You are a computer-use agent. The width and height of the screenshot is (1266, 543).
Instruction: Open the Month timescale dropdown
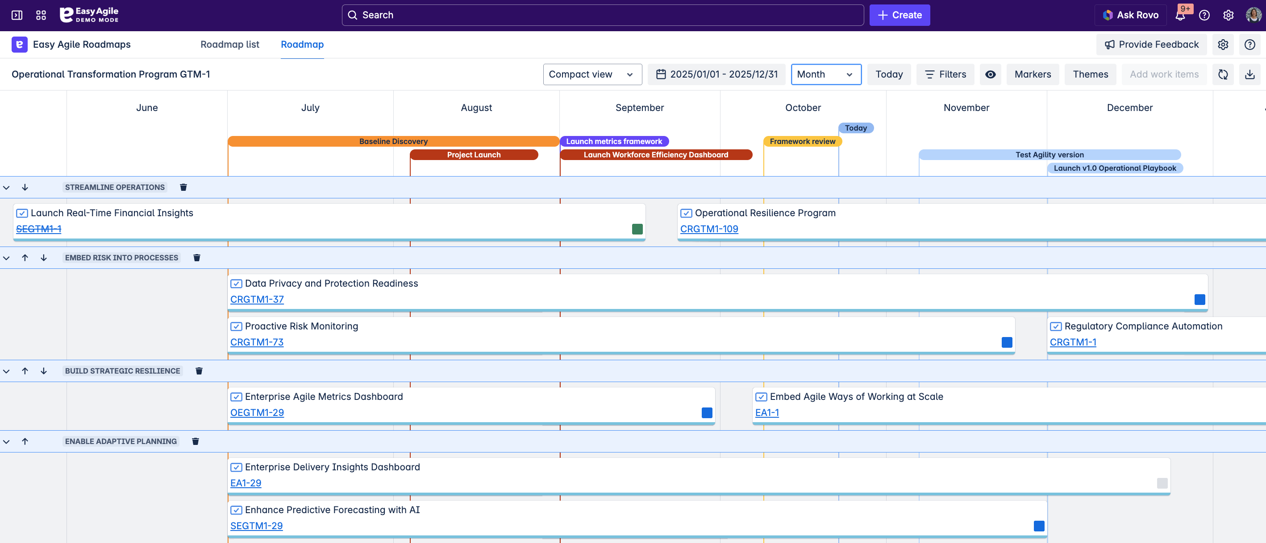[x=826, y=74]
